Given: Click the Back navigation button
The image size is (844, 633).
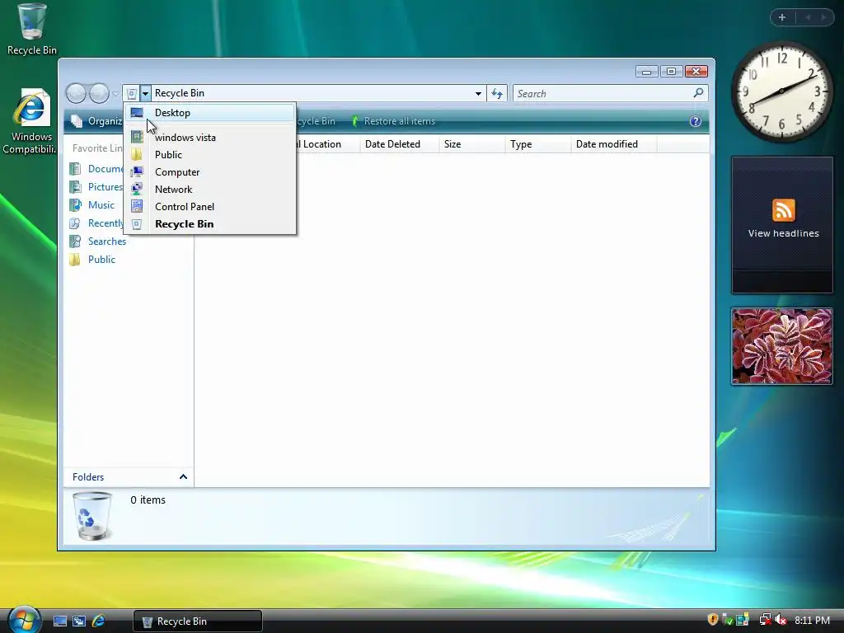Looking at the screenshot, I should pyautogui.click(x=76, y=94).
